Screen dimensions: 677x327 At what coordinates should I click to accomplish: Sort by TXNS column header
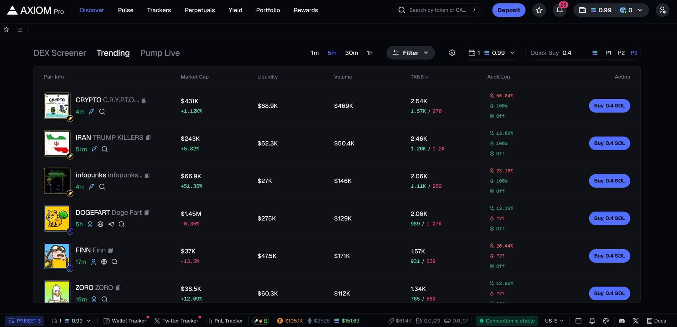[x=420, y=77]
